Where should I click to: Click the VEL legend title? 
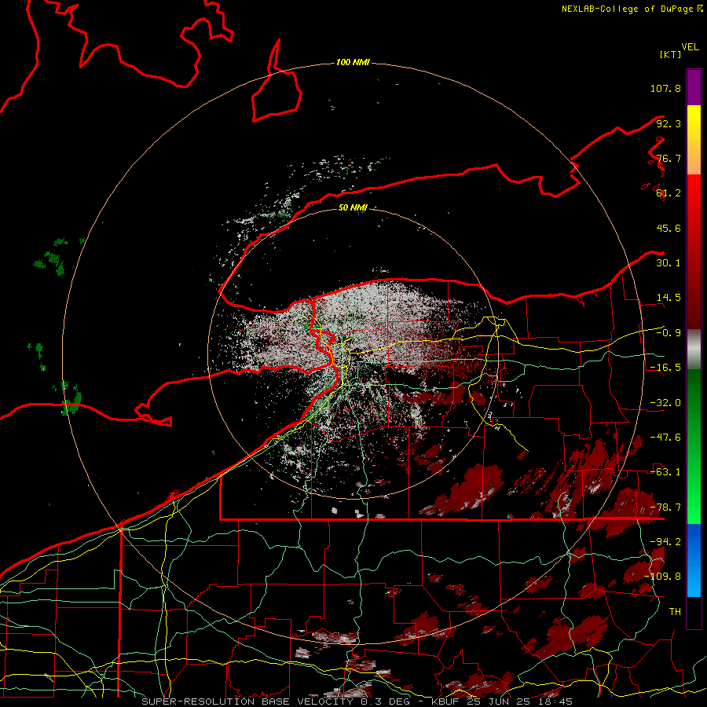coord(690,47)
